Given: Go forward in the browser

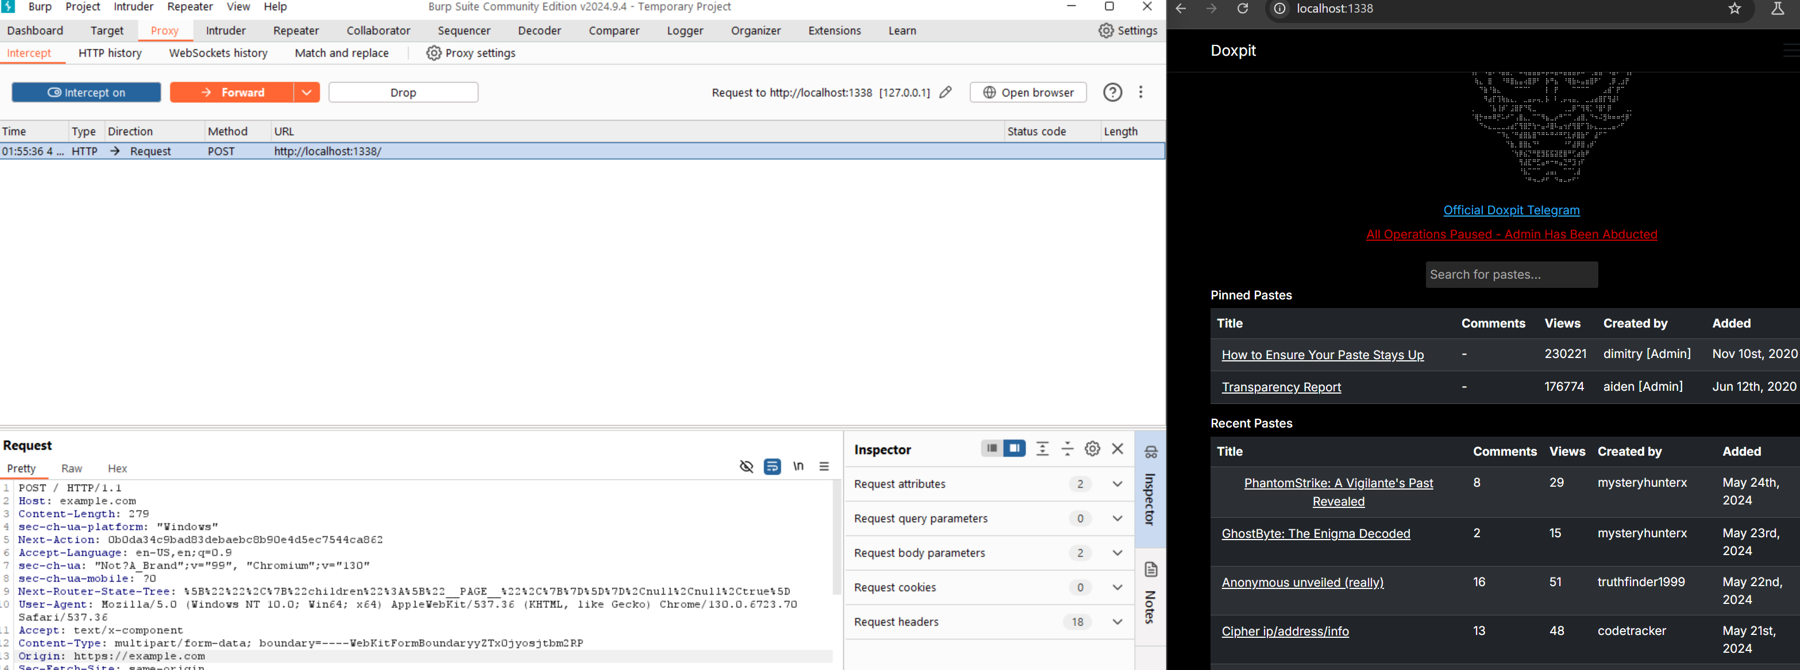Looking at the screenshot, I should (x=1212, y=9).
